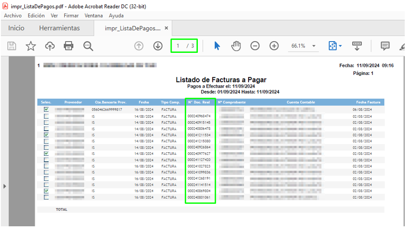Click document number 000241268191
This screenshot has width=407, height=229.
pos(199,178)
